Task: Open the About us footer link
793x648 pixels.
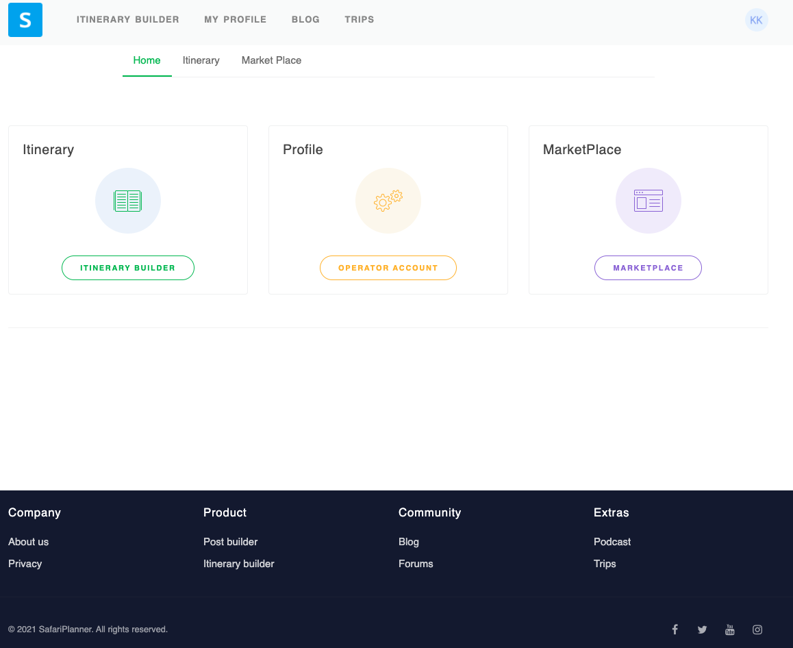Action: tap(28, 542)
